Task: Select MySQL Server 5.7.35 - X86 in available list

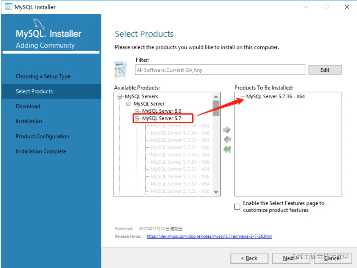Action: coord(180,148)
